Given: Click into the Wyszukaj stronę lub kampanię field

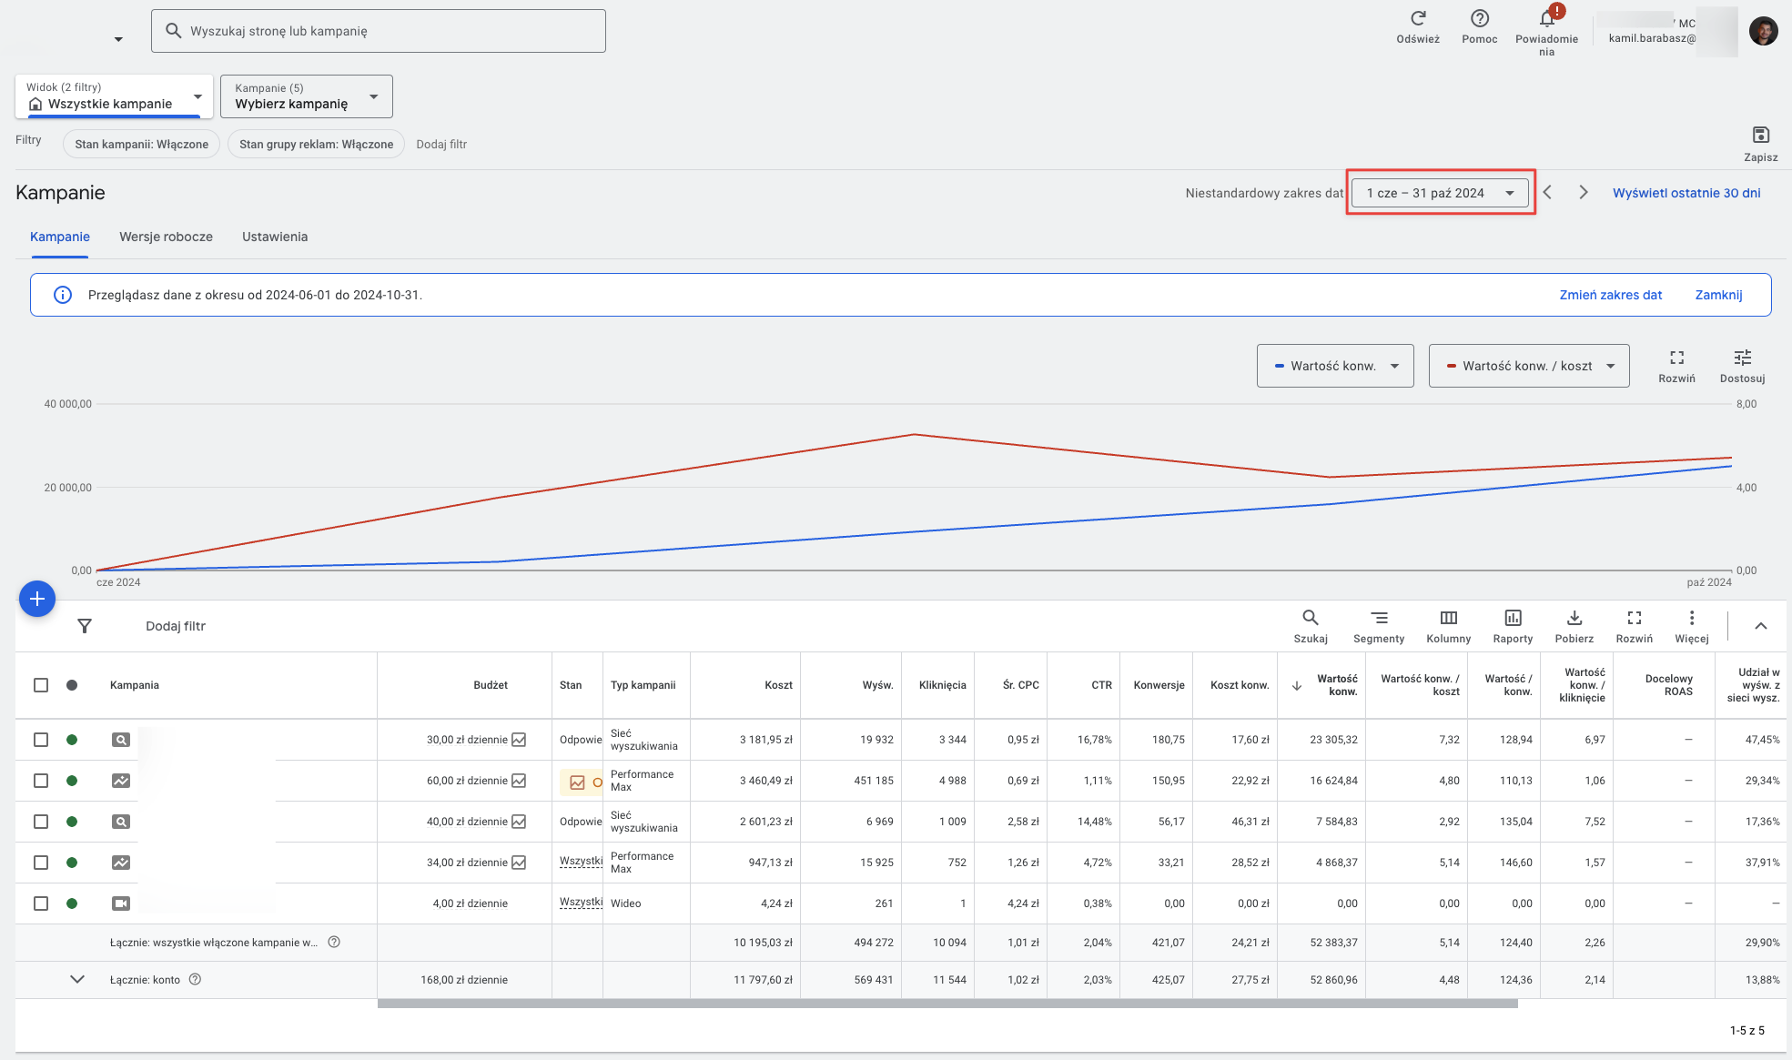Looking at the screenshot, I should click(x=378, y=31).
